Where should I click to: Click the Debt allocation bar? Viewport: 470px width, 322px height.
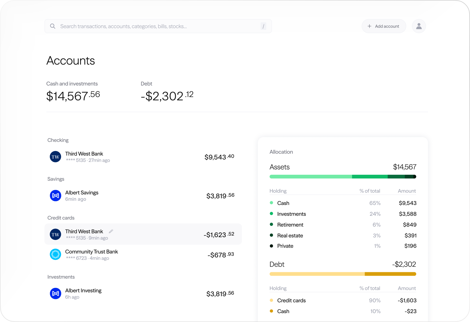[x=343, y=274]
